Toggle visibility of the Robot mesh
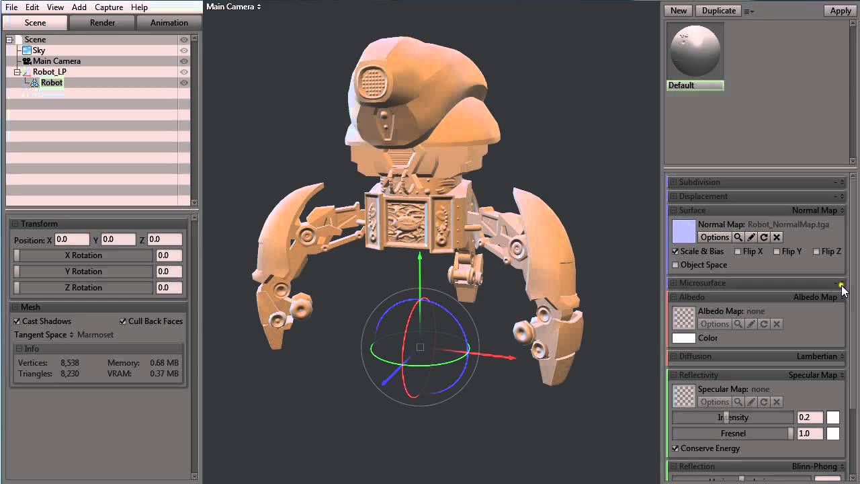860x484 pixels. click(183, 83)
